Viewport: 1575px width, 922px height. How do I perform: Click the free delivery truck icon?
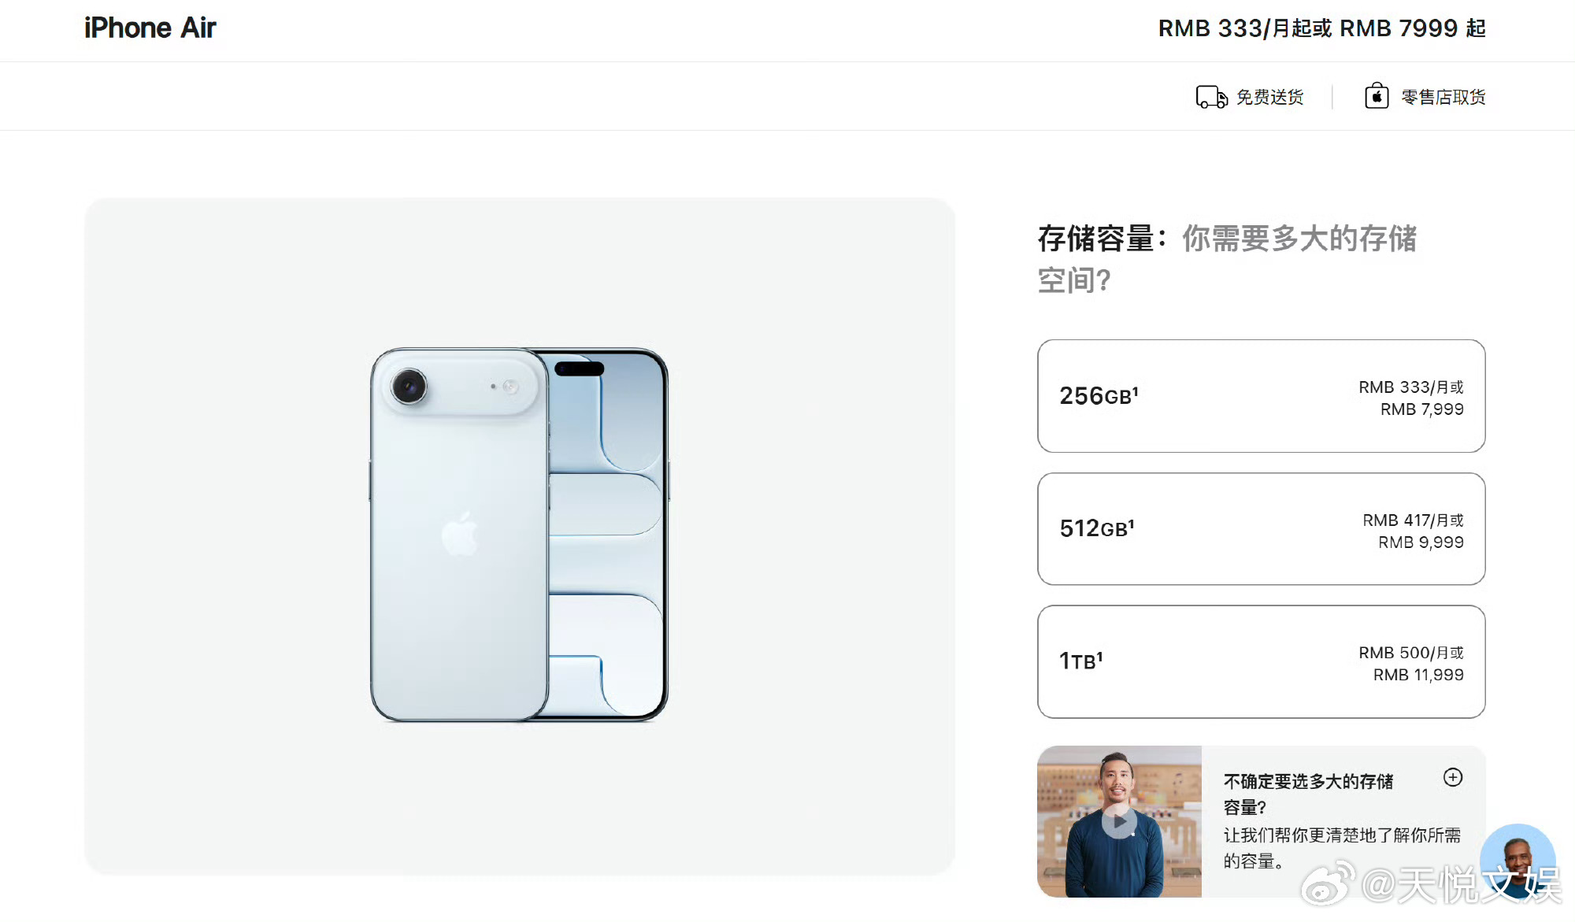[1211, 97]
